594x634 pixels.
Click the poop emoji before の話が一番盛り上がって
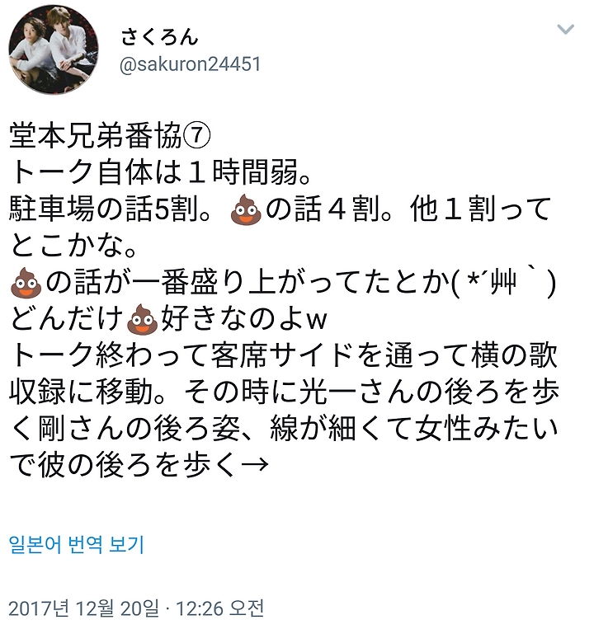click(26, 283)
